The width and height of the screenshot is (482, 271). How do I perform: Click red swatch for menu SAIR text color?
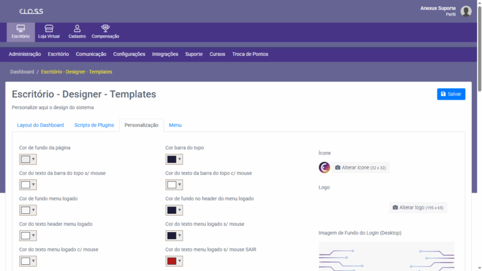[171, 261]
